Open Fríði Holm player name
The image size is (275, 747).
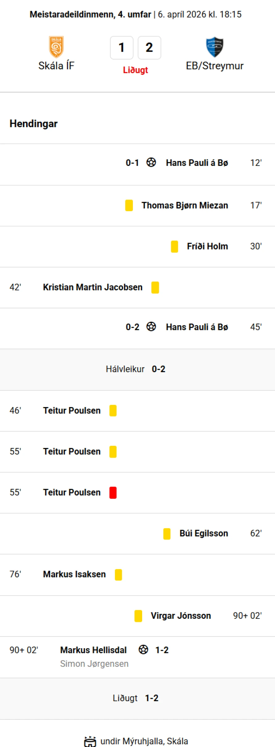pos(207,246)
